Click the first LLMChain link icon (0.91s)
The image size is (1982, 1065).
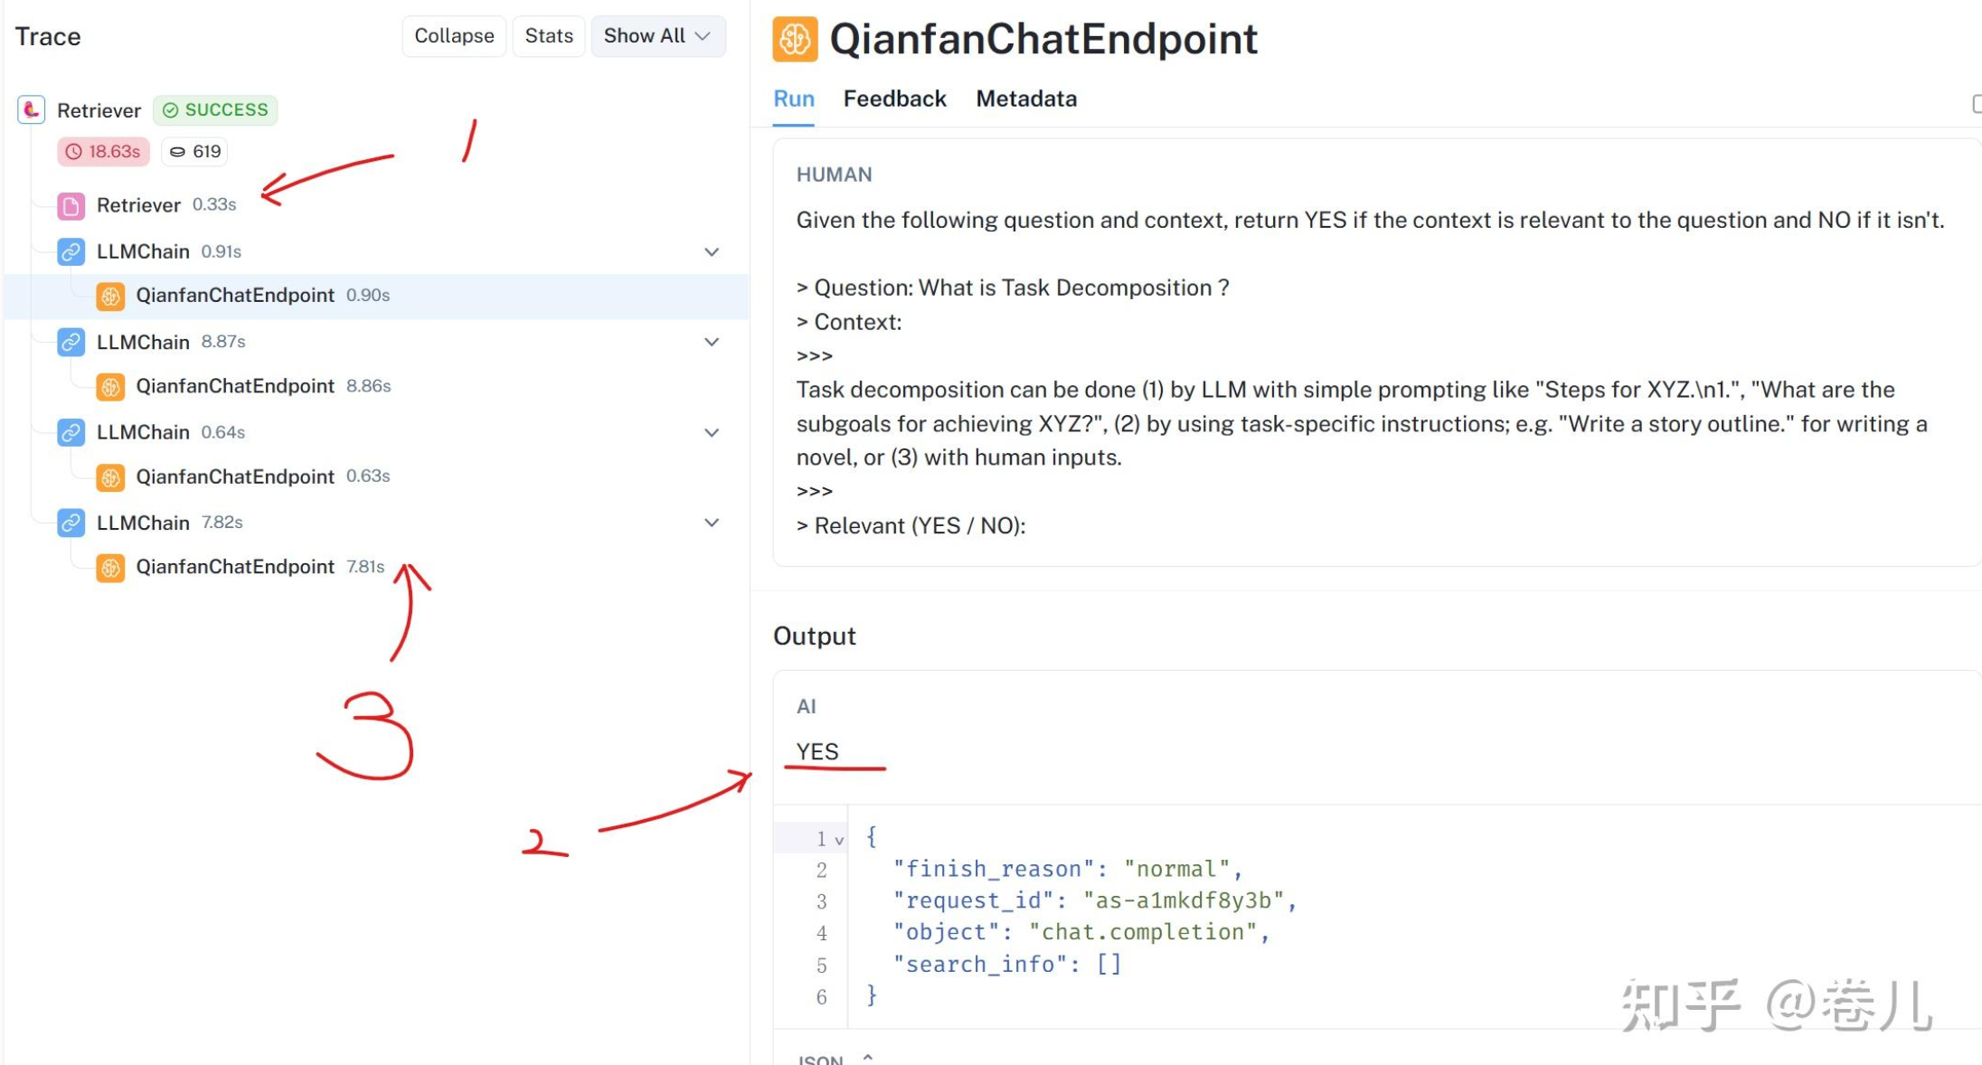pyautogui.click(x=71, y=251)
